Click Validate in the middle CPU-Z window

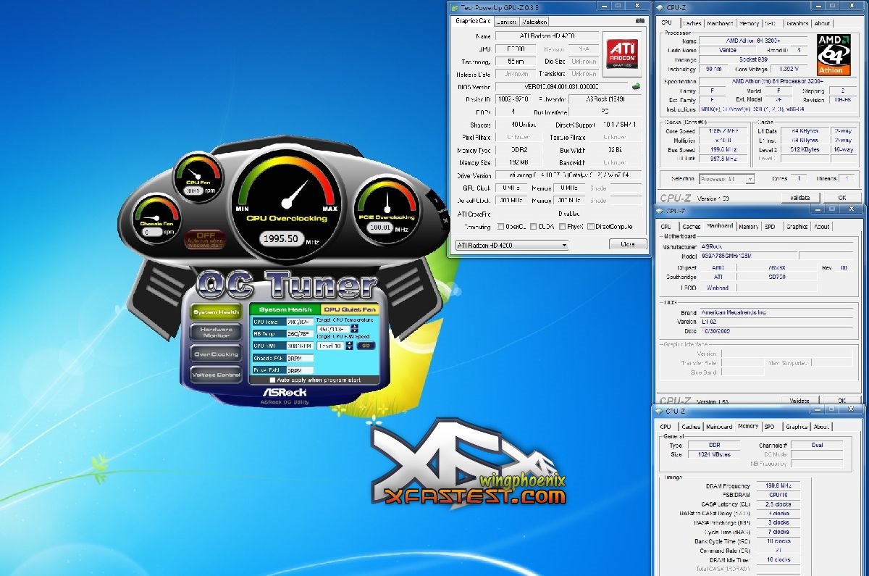click(x=799, y=401)
